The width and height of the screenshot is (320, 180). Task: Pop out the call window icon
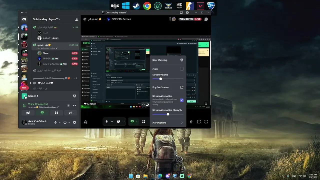[199, 122]
